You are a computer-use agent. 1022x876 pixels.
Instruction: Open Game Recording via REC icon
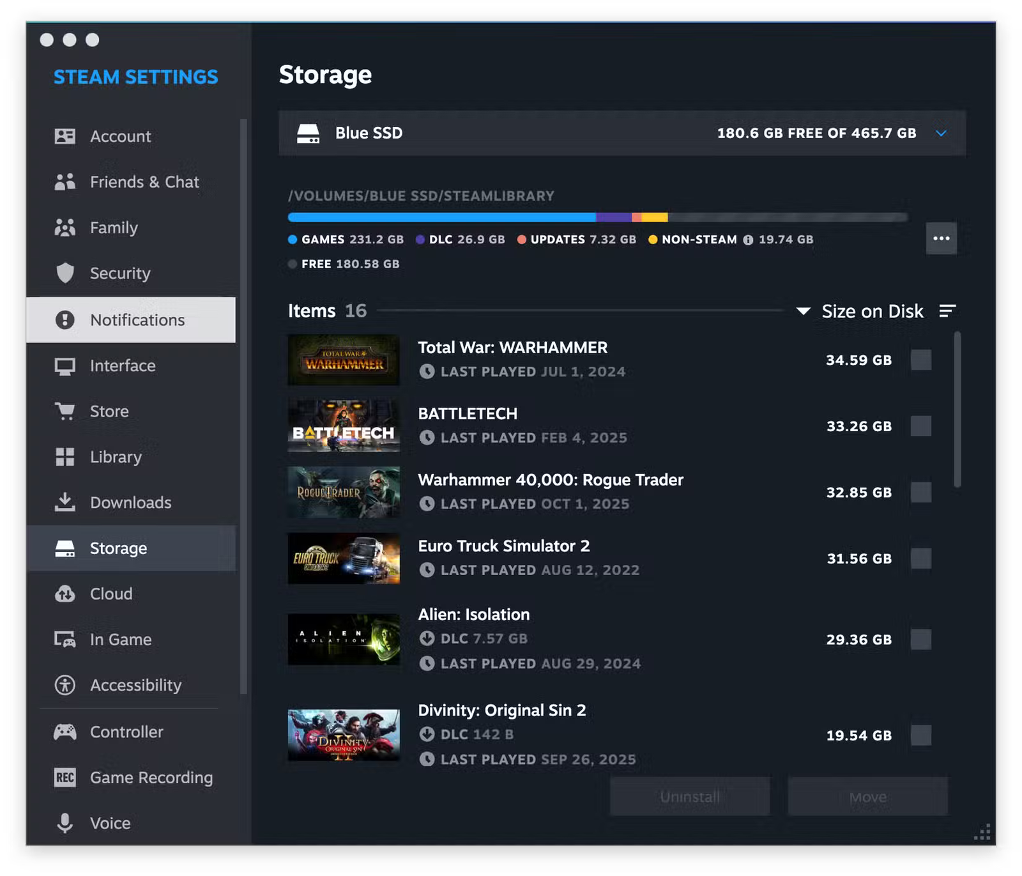coord(65,778)
